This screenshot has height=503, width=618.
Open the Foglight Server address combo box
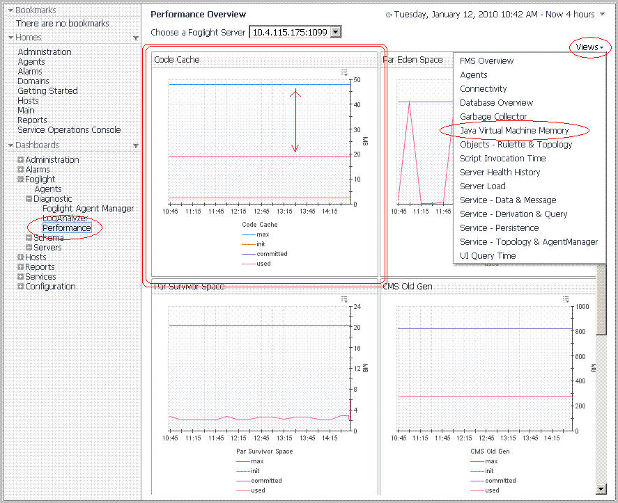335,32
